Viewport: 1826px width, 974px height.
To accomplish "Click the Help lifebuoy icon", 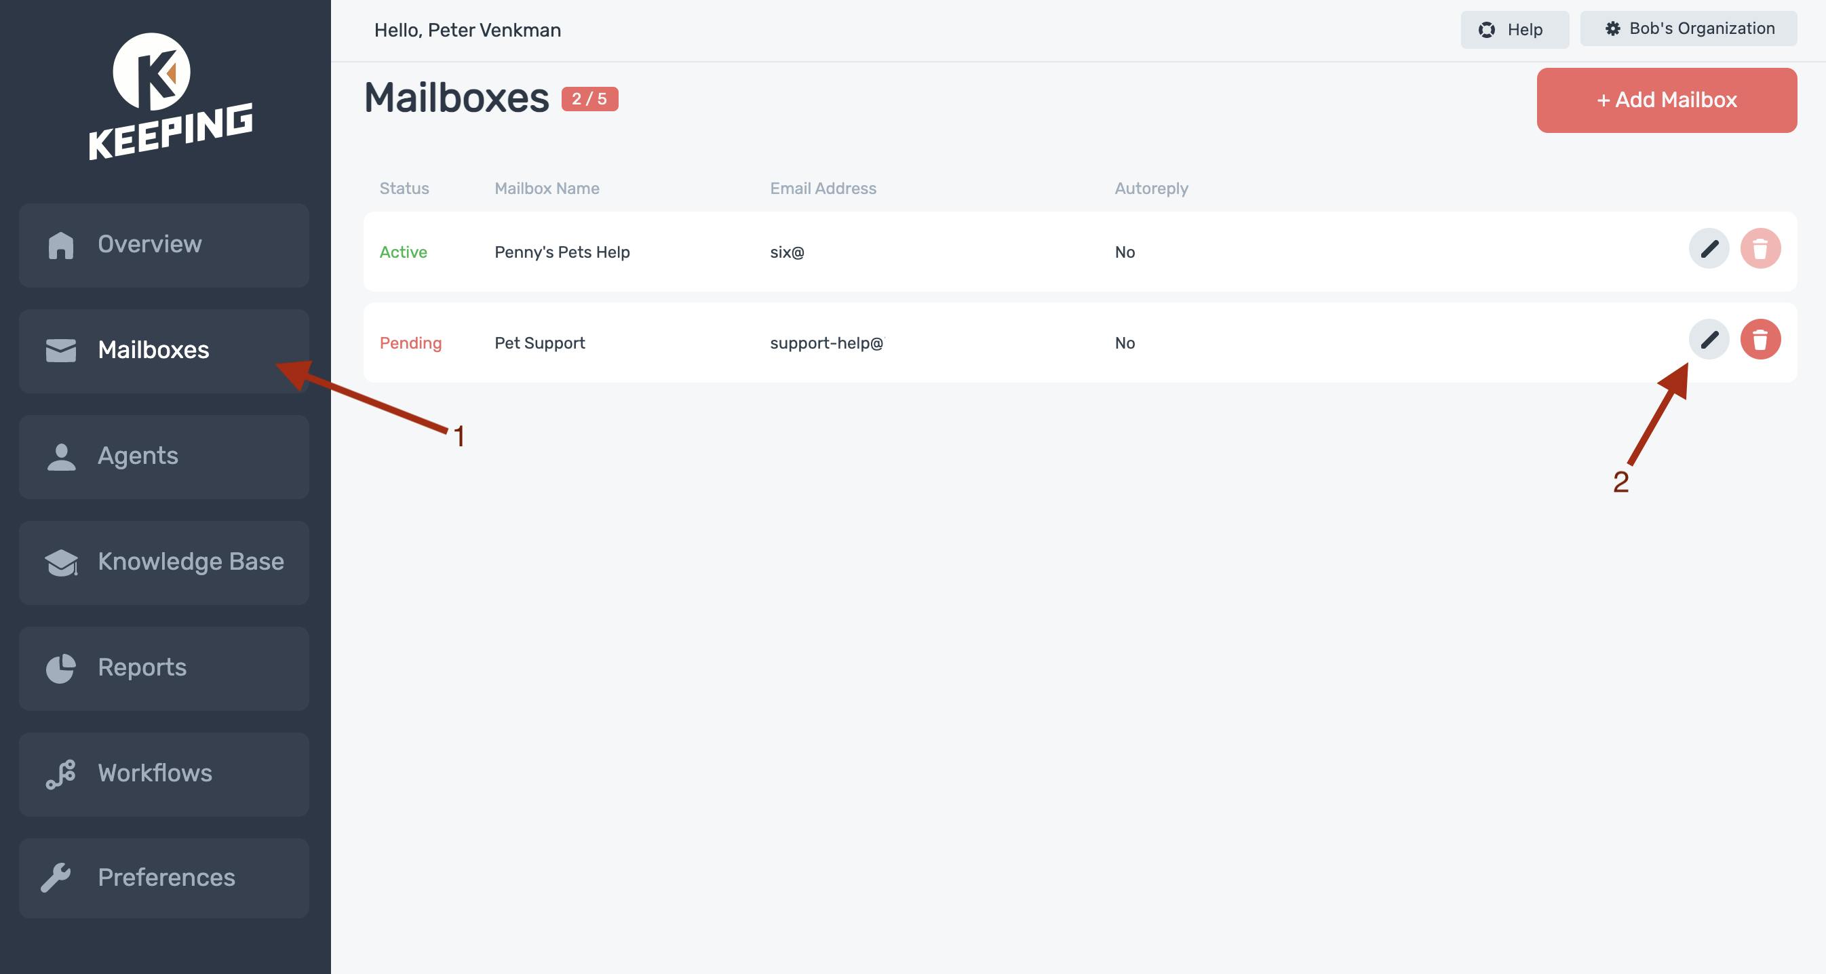I will click(1486, 30).
